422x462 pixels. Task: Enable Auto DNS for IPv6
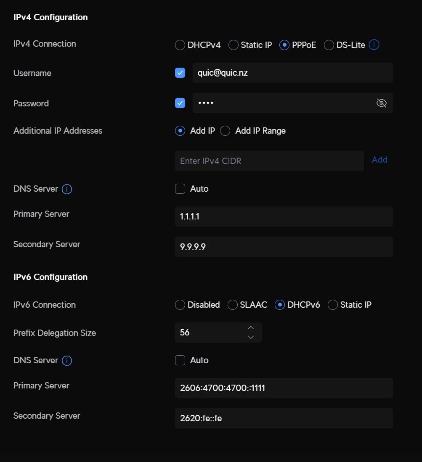(180, 360)
